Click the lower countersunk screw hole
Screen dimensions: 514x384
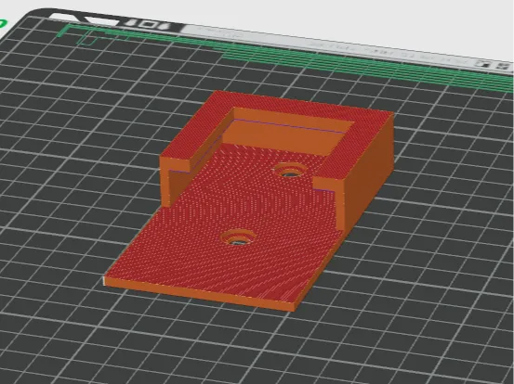(238, 237)
